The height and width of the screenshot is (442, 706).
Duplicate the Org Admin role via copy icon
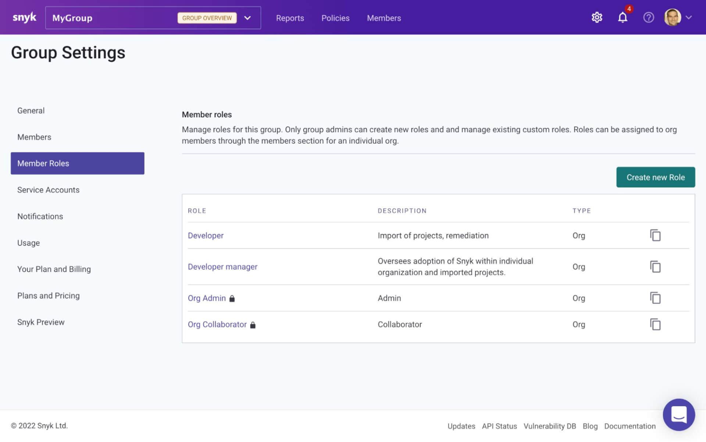[x=655, y=298]
